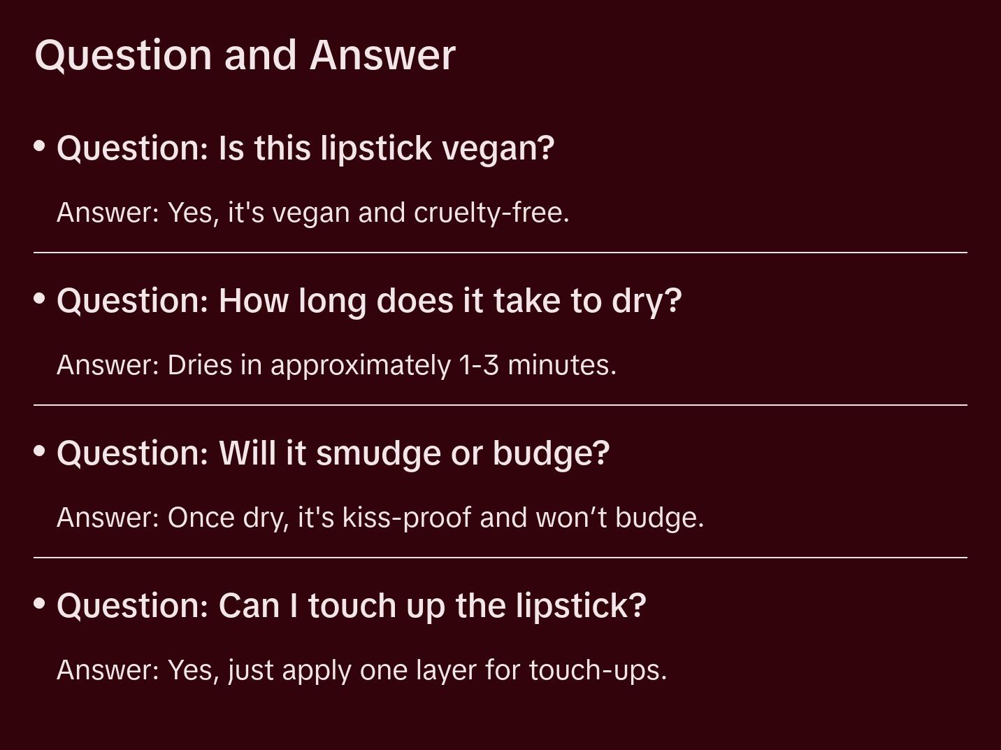Select the "Will it smudge or budge?" question
This screenshot has height=750, width=1001.
tap(333, 453)
